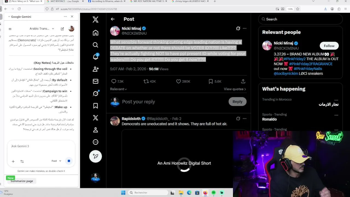Viewport: 350px width, 197px height.
Task: Open the #PinkFriday2 hashtag link
Action: (294, 59)
